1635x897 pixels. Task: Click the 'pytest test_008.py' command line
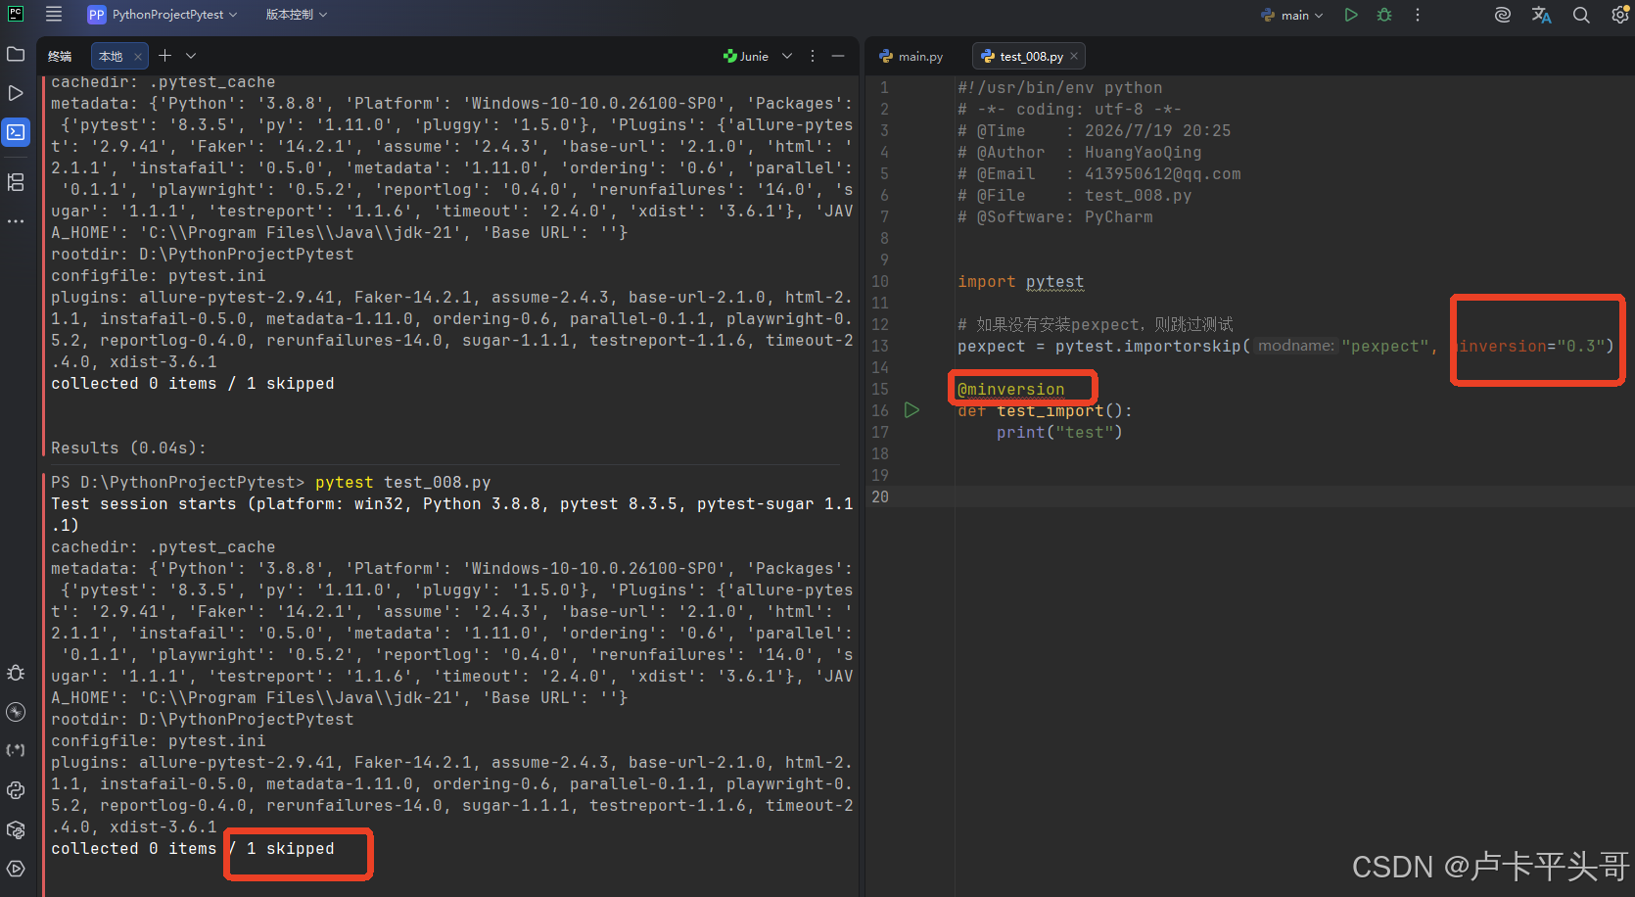click(x=402, y=482)
